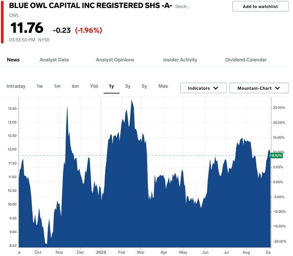293x256 pixels.
Task: Click the 8.50 price axis label
Action: 13,245
